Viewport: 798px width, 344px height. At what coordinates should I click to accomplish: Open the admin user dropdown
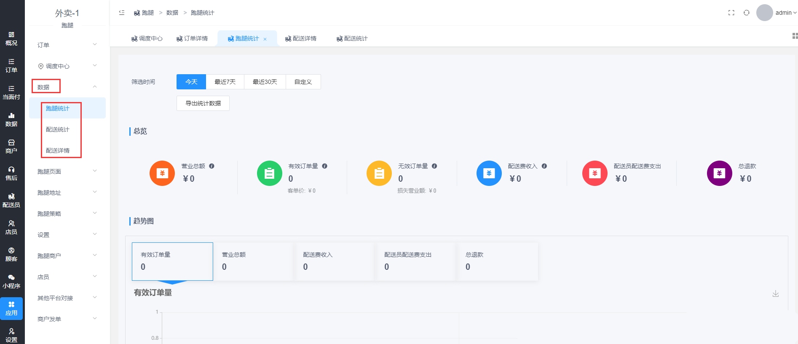click(786, 13)
